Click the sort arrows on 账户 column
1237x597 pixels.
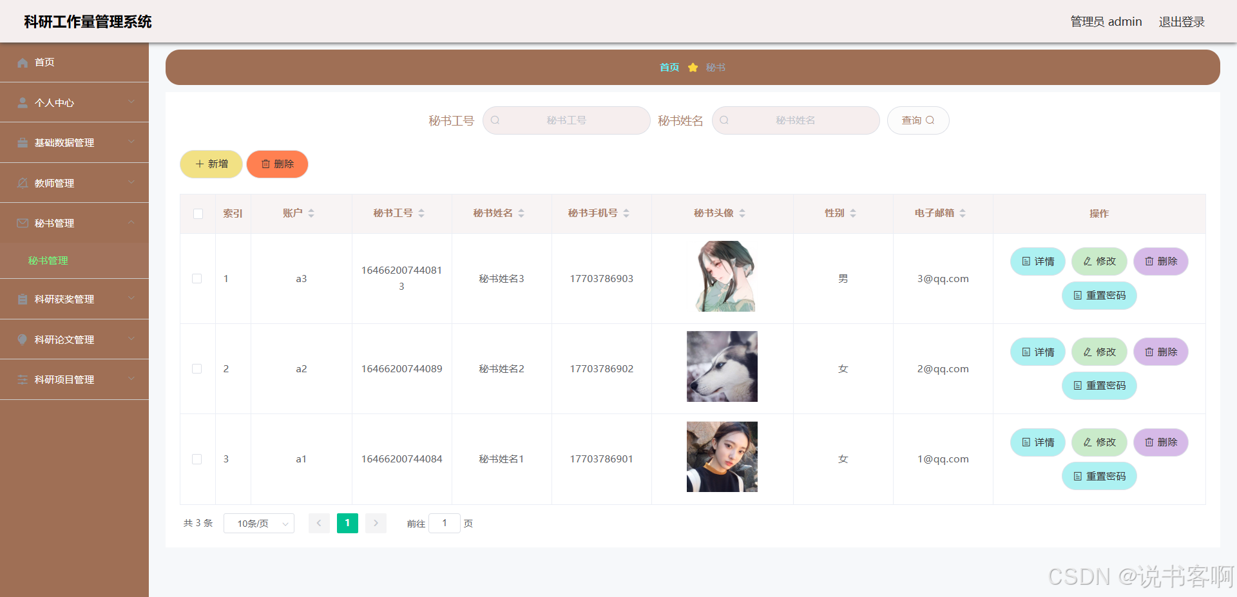tap(311, 213)
